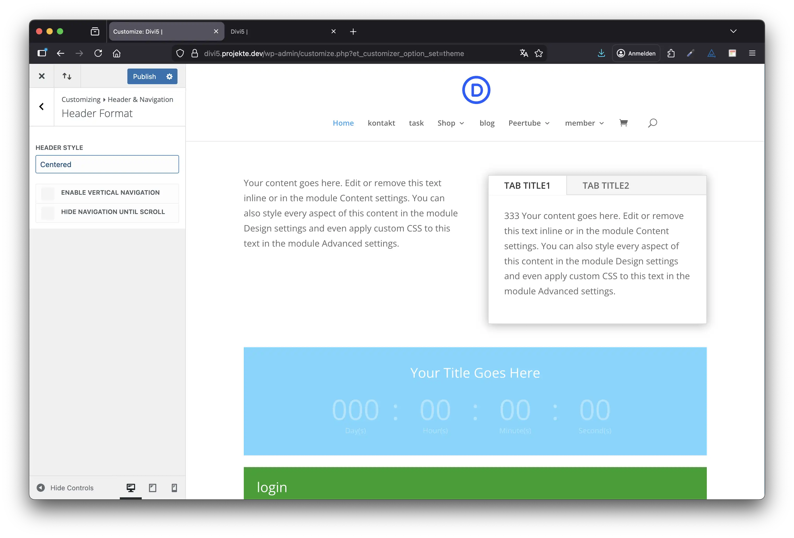Image resolution: width=794 pixels, height=538 pixels.
Task: Expand the Peertube submenu
Action: tap(529, 123)
